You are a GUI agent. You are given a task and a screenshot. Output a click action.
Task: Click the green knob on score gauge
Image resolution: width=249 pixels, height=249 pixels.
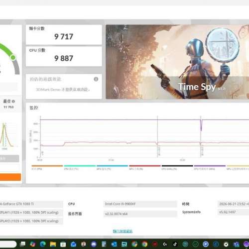click(x=13, y=57)
